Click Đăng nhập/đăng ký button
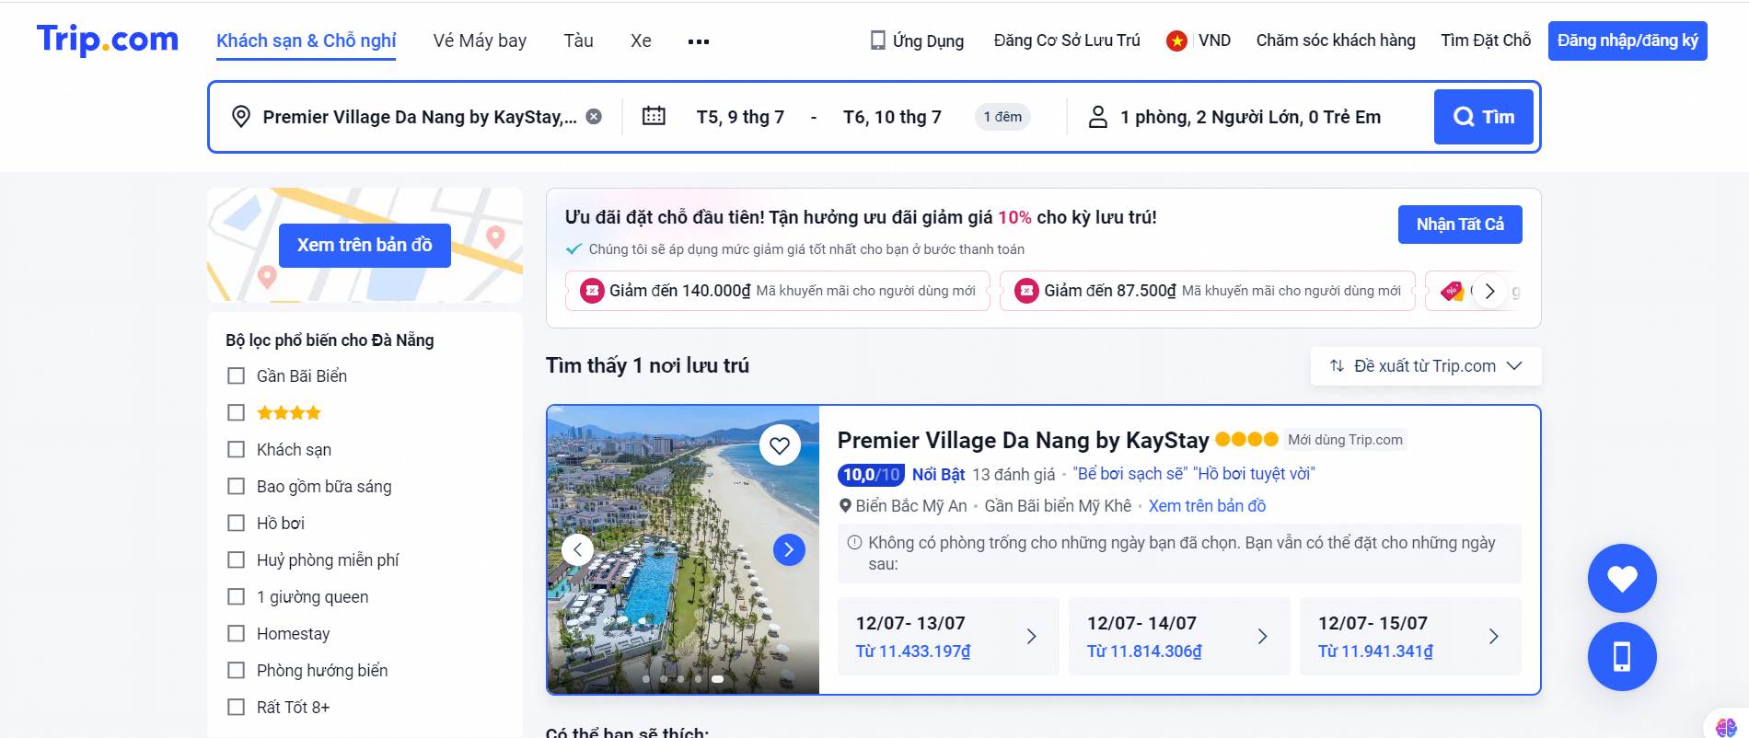The height and width of the screenshot is (738, 1749). pos(1627,40)
